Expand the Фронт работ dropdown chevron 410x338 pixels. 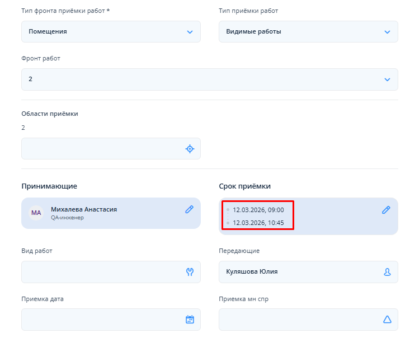pos(387,79)
